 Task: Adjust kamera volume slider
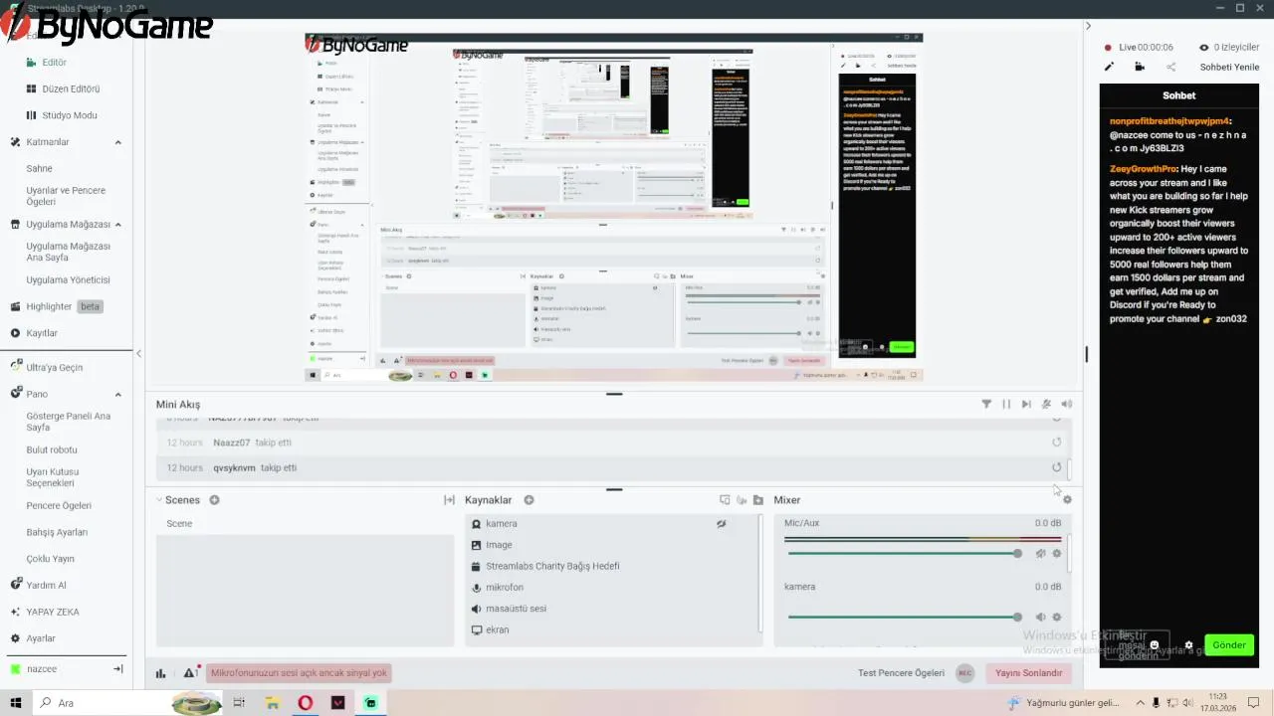tap(903, 617)
